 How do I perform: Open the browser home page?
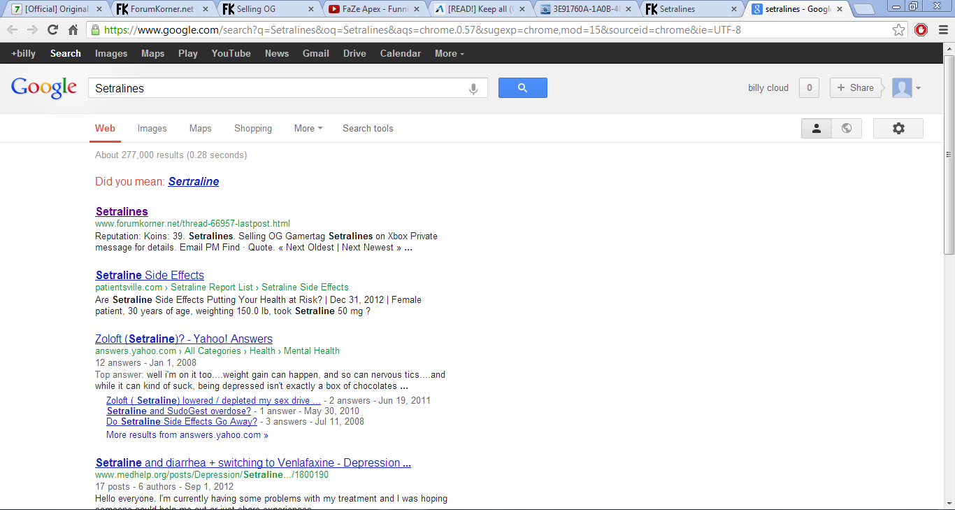coord(73,30)
